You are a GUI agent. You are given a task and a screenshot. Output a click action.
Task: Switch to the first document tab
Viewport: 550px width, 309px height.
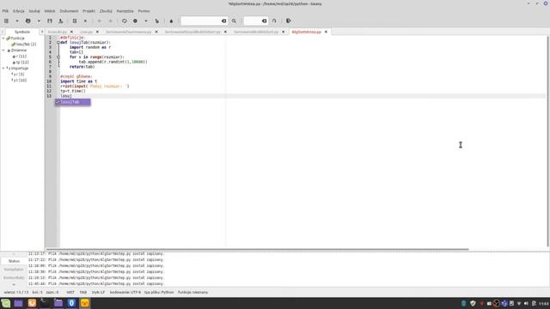point(58,32)
